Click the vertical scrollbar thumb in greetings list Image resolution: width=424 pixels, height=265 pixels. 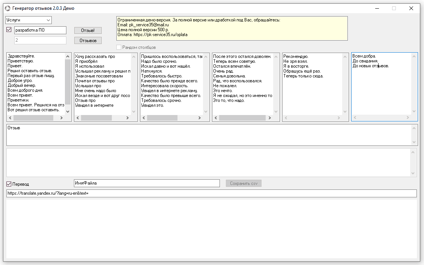68,82
